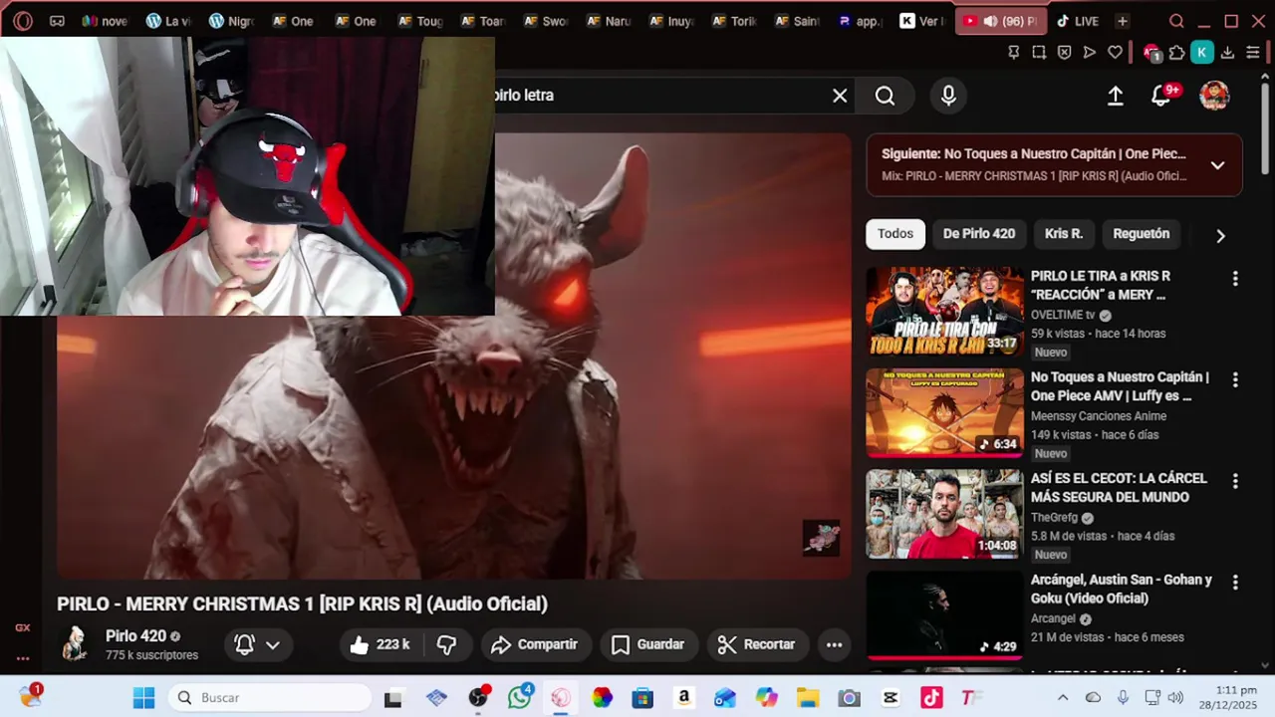Click Pirlo 420 channel avatar
The height and width of the screenshot is (717, 1275).
tap(74, 644)
